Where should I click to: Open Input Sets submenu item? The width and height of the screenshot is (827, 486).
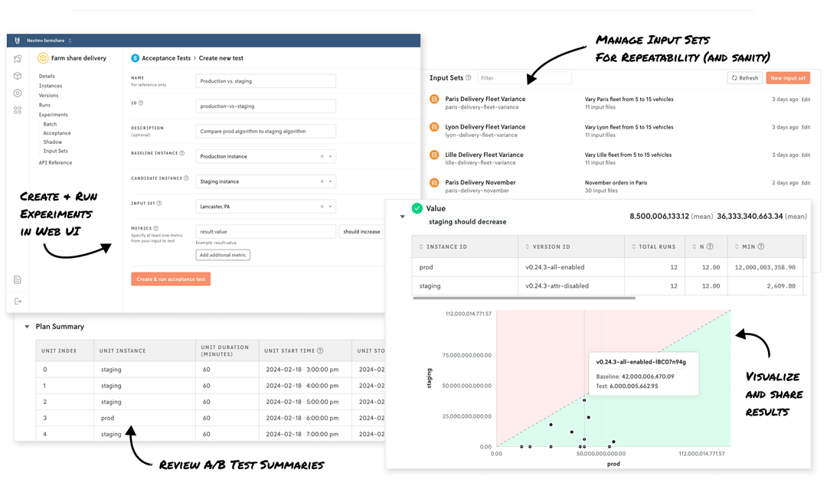[55, 151]
